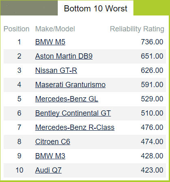Open the BMW M5 link

[50, 42]
